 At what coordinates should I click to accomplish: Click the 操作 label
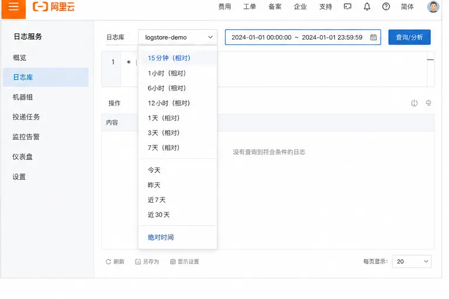point(114,103)
